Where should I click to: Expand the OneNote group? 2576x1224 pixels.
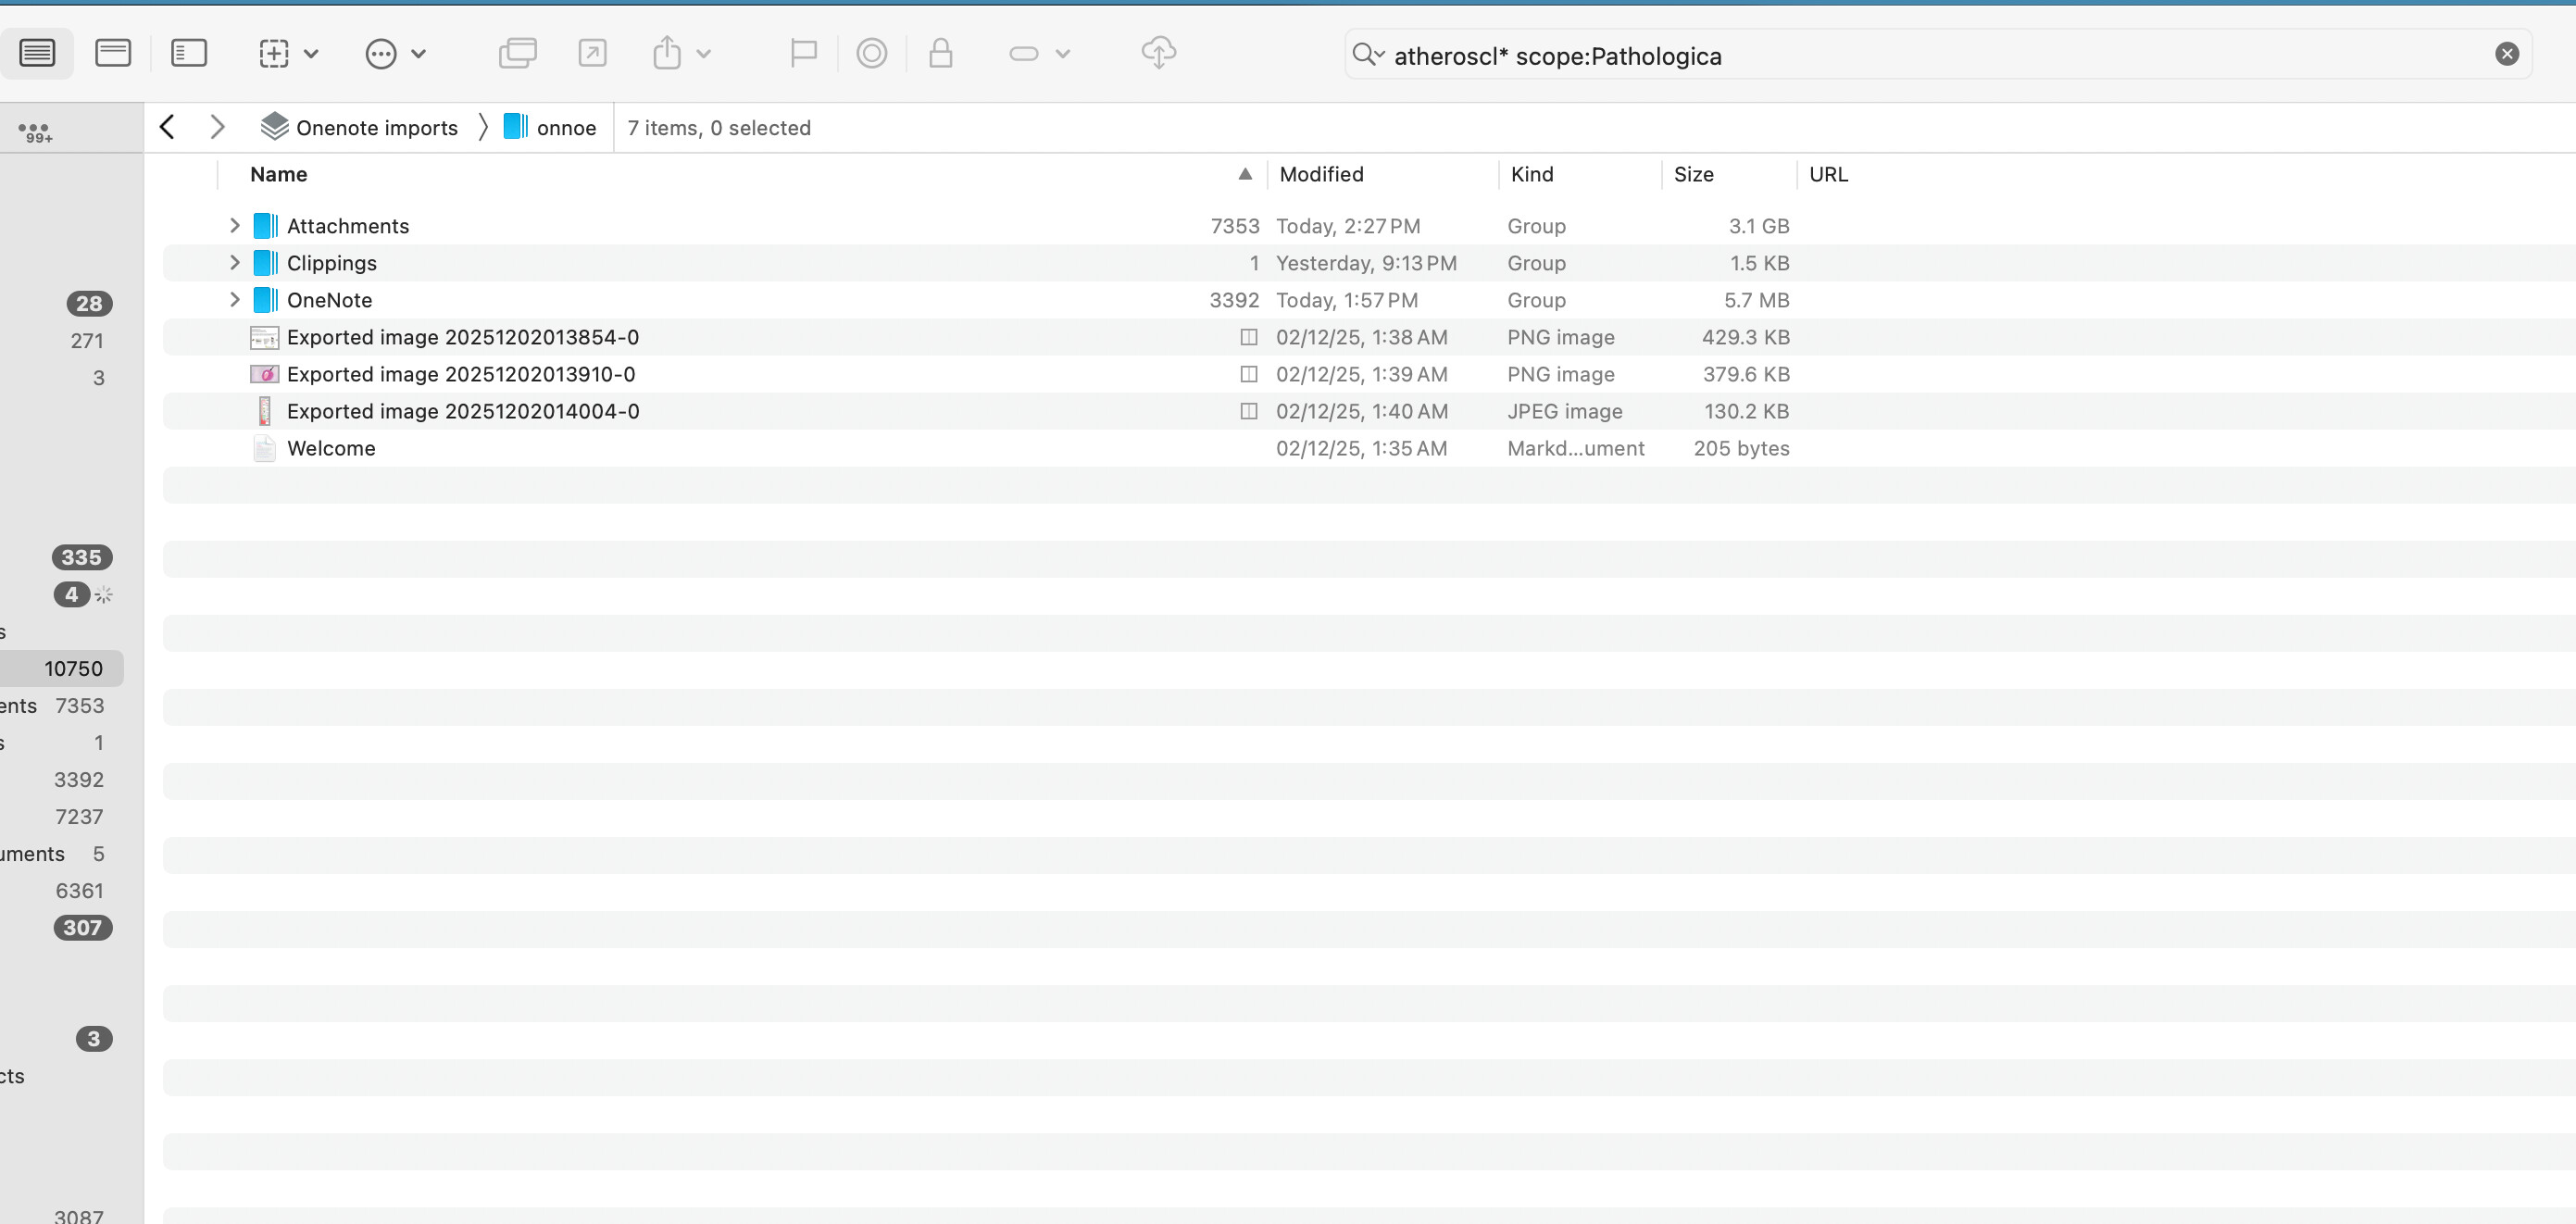click(234, 300)
